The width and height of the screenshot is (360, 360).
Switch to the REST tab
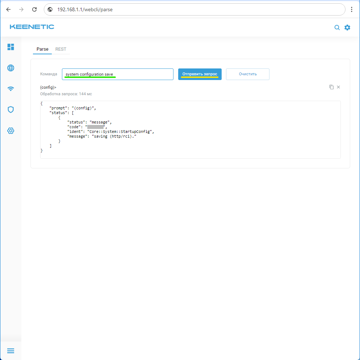[61, 49]
